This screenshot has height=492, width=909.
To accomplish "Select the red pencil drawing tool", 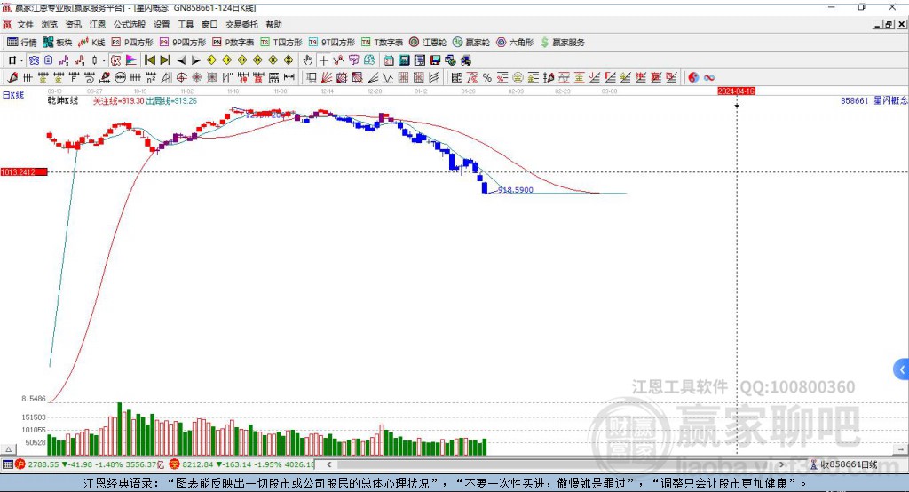I will click(12, 77).
